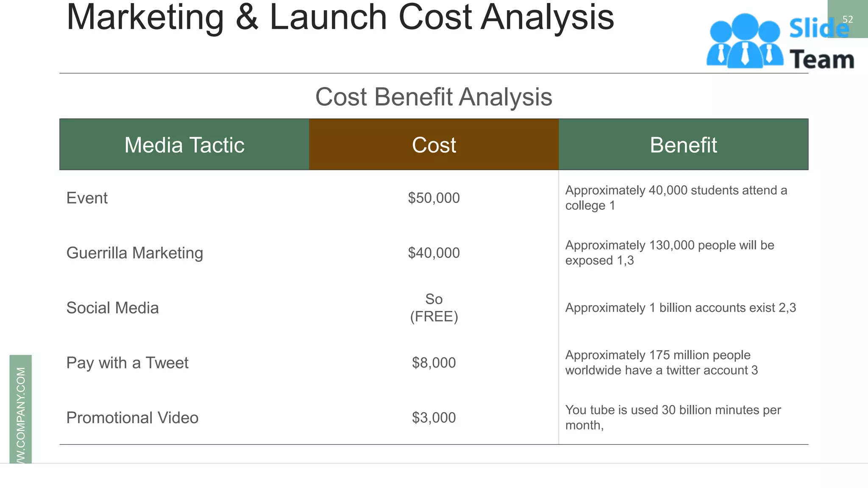This screenshot has width=868, height=488.
Task: Click the 130,000 people exposed benefit text
Action: tap(670, 253)
